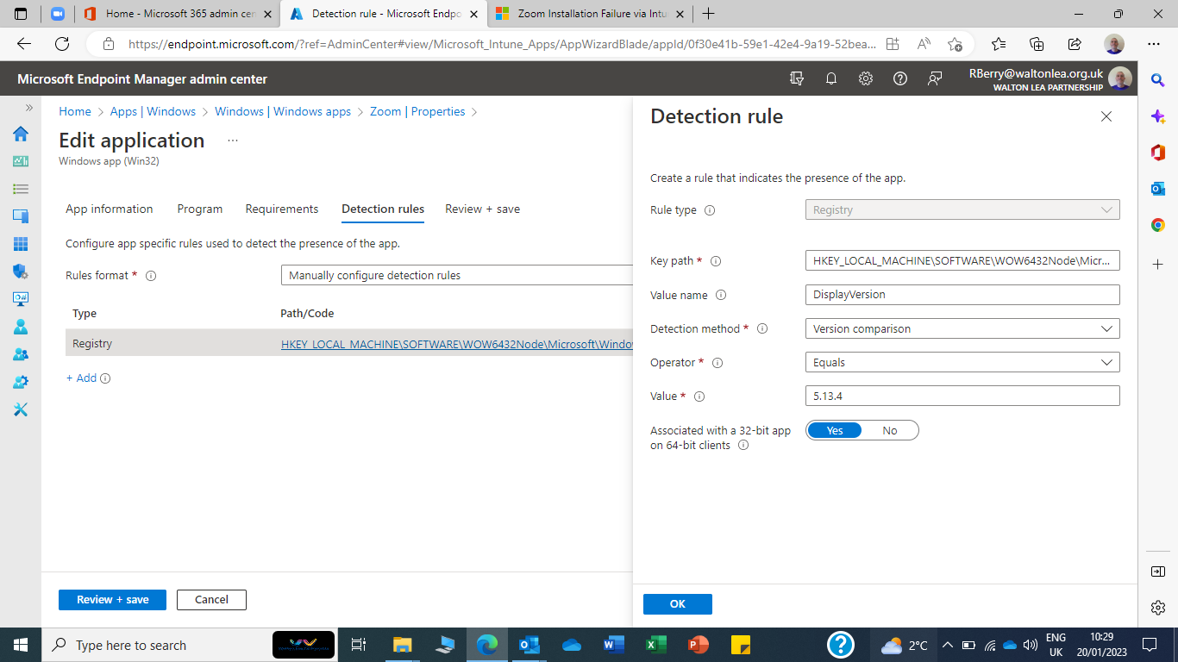Image resolution: width=1178 pixels, height=662 pixels.
Task: Open Endpoint security shield icon in sidebar
Action: click(21, 272)
